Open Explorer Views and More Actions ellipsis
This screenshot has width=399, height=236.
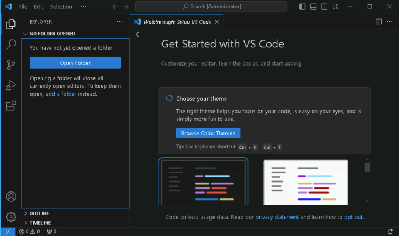pyautogui.click(x=120, y=22)
